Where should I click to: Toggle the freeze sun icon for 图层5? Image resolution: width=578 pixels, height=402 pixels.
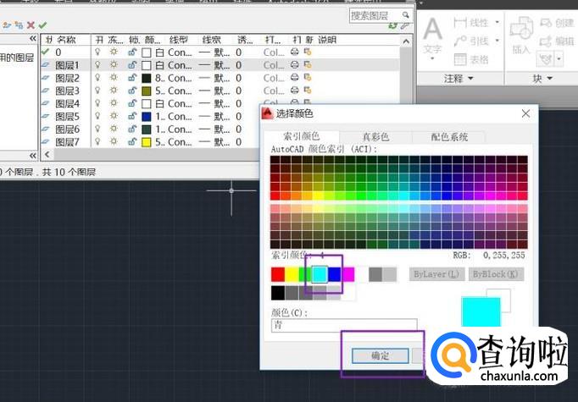click(x=114, y=116)
